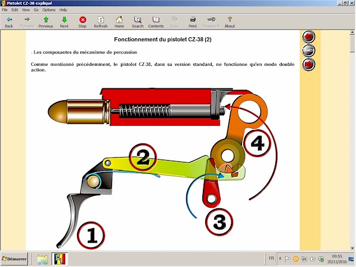Open the View menu

[26, 9]
